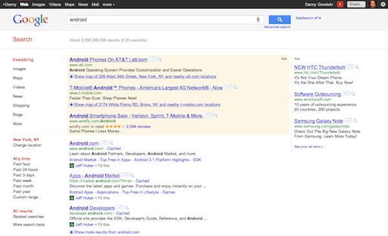Click the Share button in top bar
Image resolution: width=388 pixels, height=236 pixels.
pos(356,5)
